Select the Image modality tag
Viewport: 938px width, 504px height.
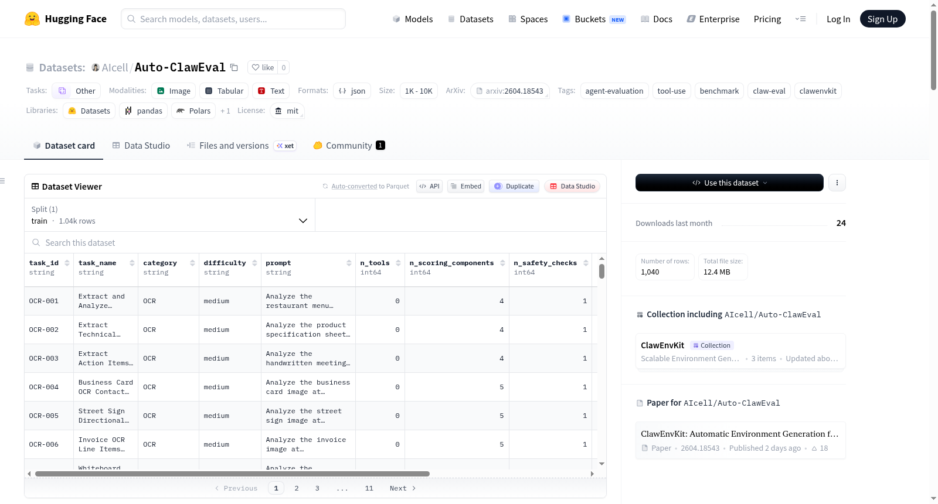click(x=174, y=91)
